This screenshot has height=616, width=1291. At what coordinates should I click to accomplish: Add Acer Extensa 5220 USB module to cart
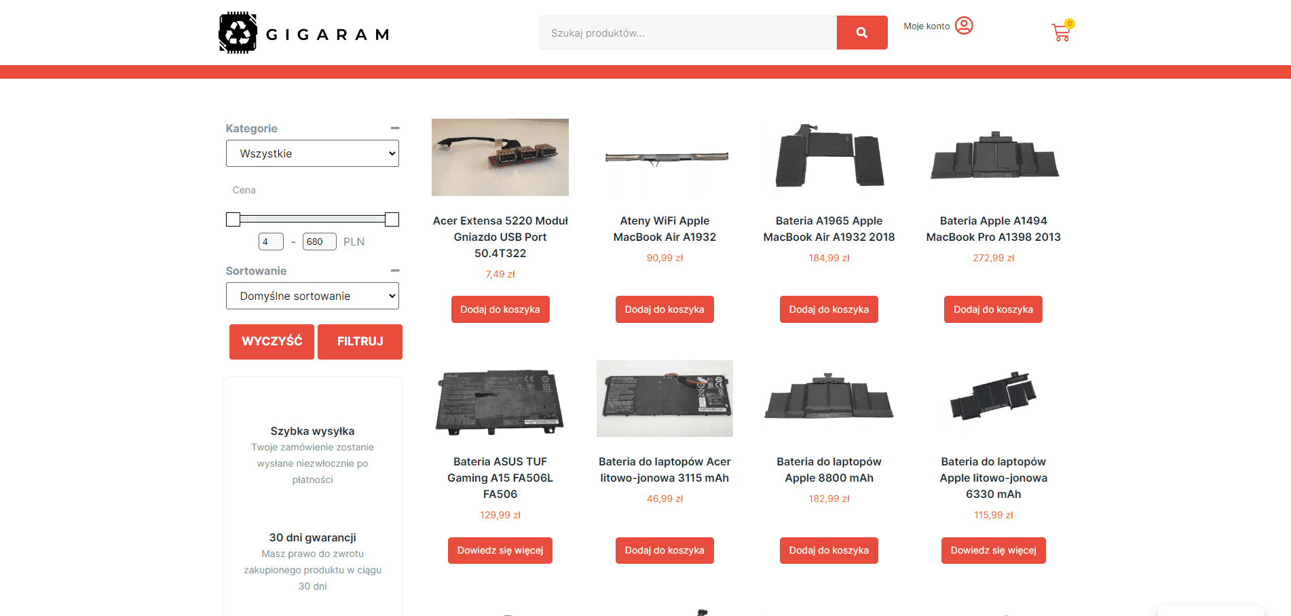(x=500, y=309)
